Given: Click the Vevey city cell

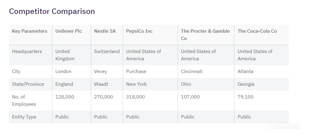Looking at the screenshot, I should 101,71.
